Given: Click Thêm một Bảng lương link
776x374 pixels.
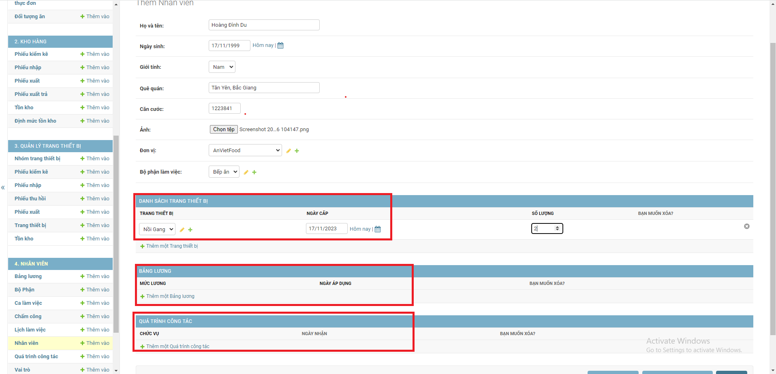Looking at the screenshot, I should pyautogui.click(x=170, y=296).
